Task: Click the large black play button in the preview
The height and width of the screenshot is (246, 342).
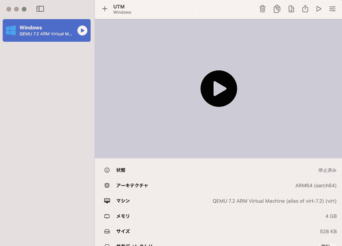Action: (x=219, y=89)
